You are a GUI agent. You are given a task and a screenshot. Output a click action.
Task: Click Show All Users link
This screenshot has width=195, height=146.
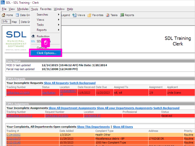click(123, 127)
